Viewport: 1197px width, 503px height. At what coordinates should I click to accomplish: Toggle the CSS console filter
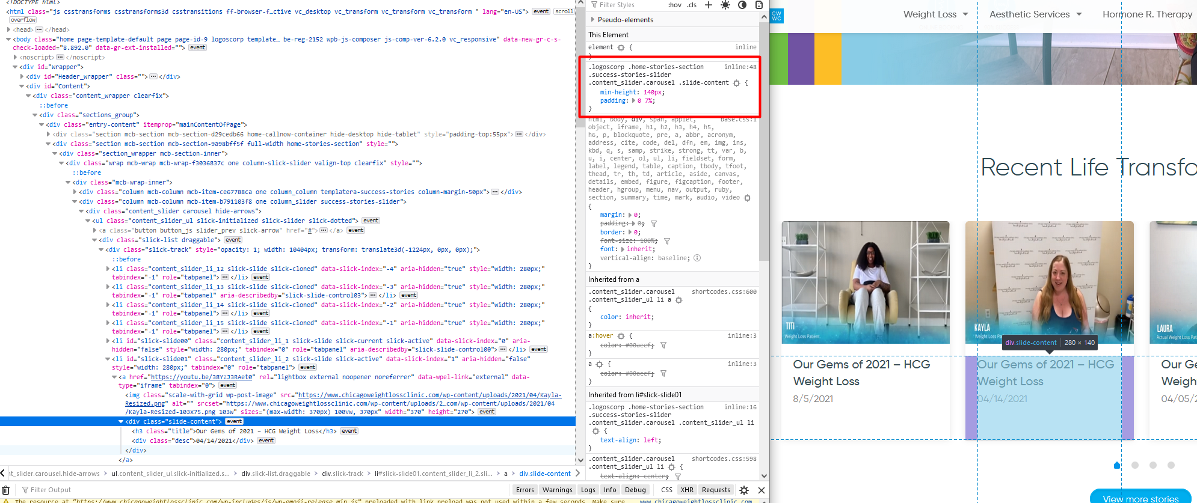[666, 490]
